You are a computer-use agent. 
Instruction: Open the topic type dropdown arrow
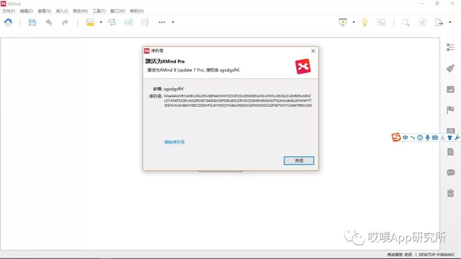coord(101,22)
